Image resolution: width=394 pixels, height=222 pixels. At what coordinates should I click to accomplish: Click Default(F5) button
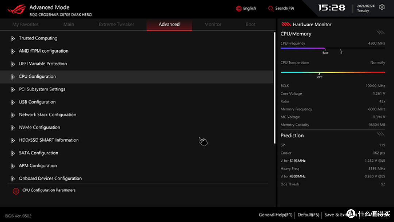[x=308, y=215]
